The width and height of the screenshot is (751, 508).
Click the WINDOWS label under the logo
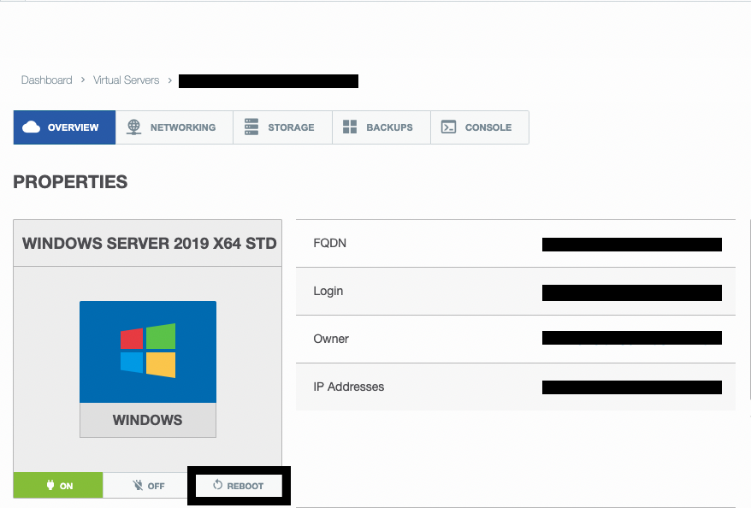pyautogui.click(x=147, y=420)
